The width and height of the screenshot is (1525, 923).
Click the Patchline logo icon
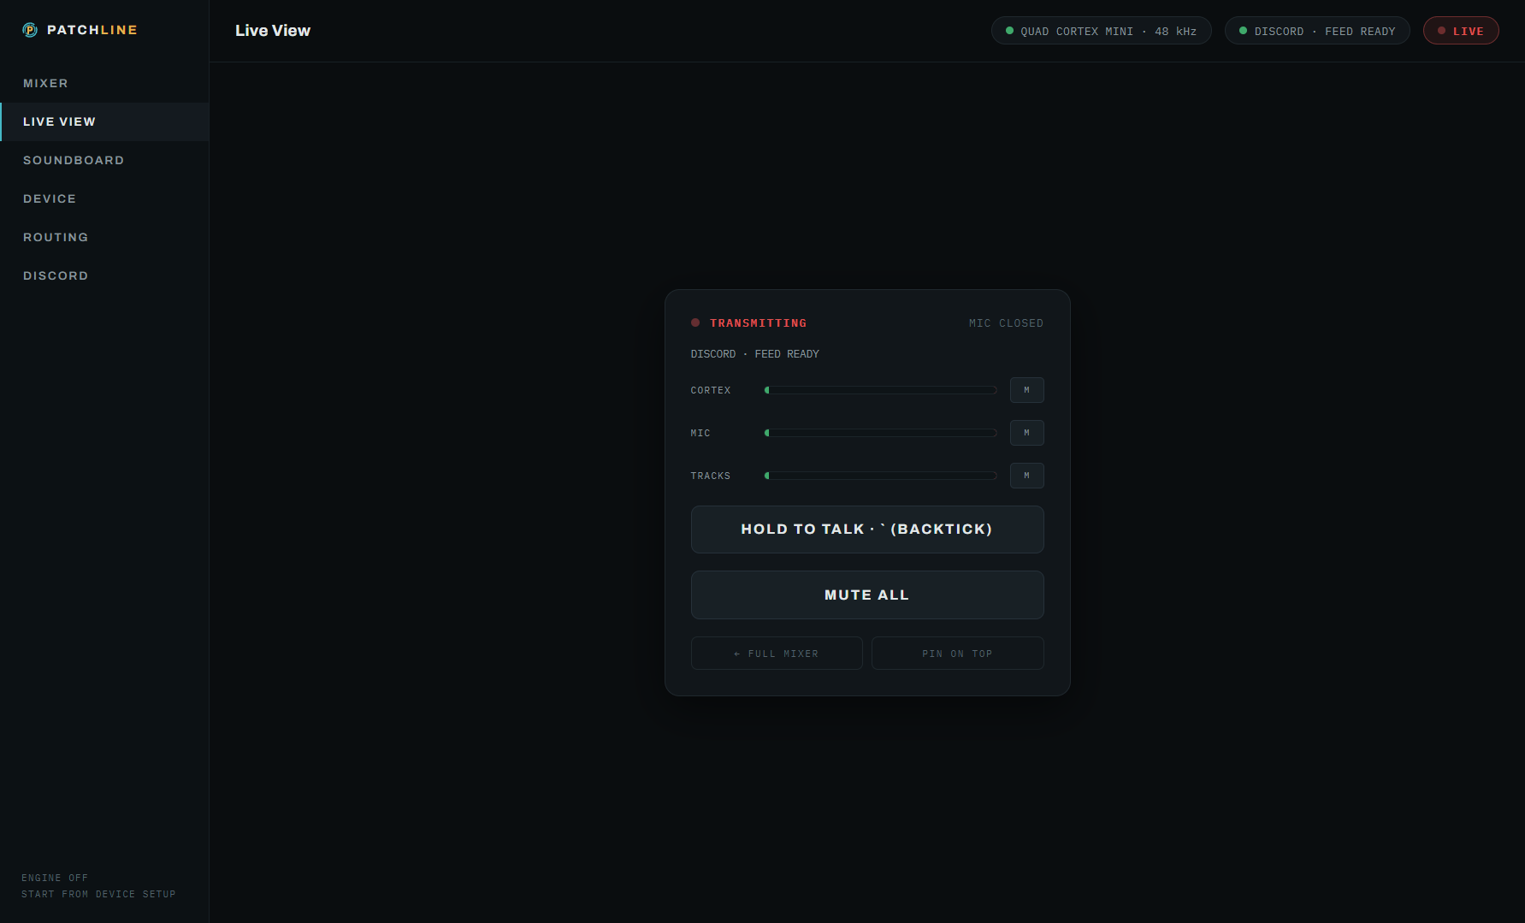coord(30,30)
